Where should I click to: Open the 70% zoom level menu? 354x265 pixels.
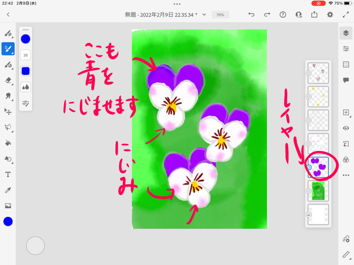click(220, 15)
